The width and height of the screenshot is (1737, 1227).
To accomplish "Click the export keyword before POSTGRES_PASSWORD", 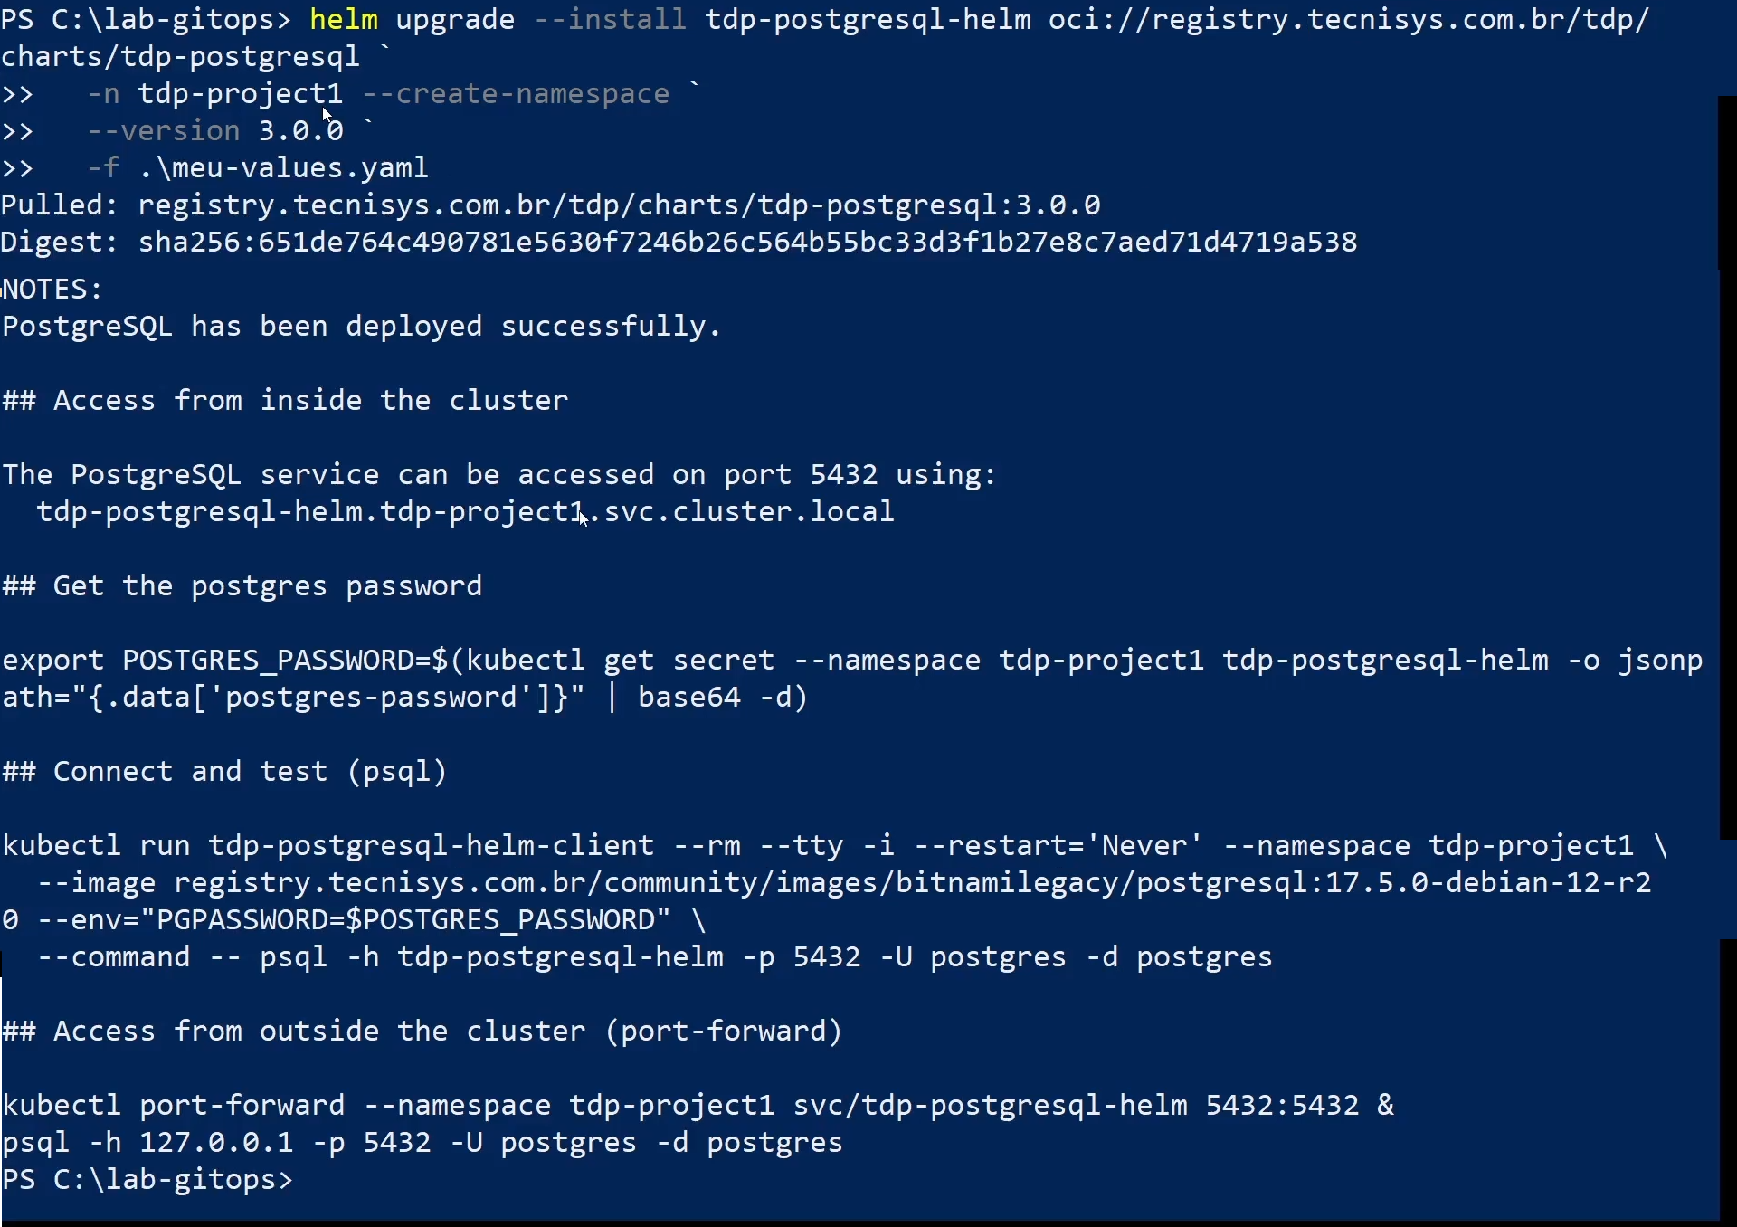I will coord(52,661).
